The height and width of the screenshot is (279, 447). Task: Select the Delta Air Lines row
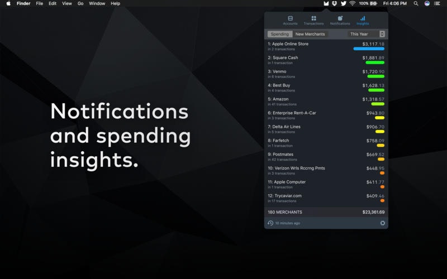pos(326,129)
